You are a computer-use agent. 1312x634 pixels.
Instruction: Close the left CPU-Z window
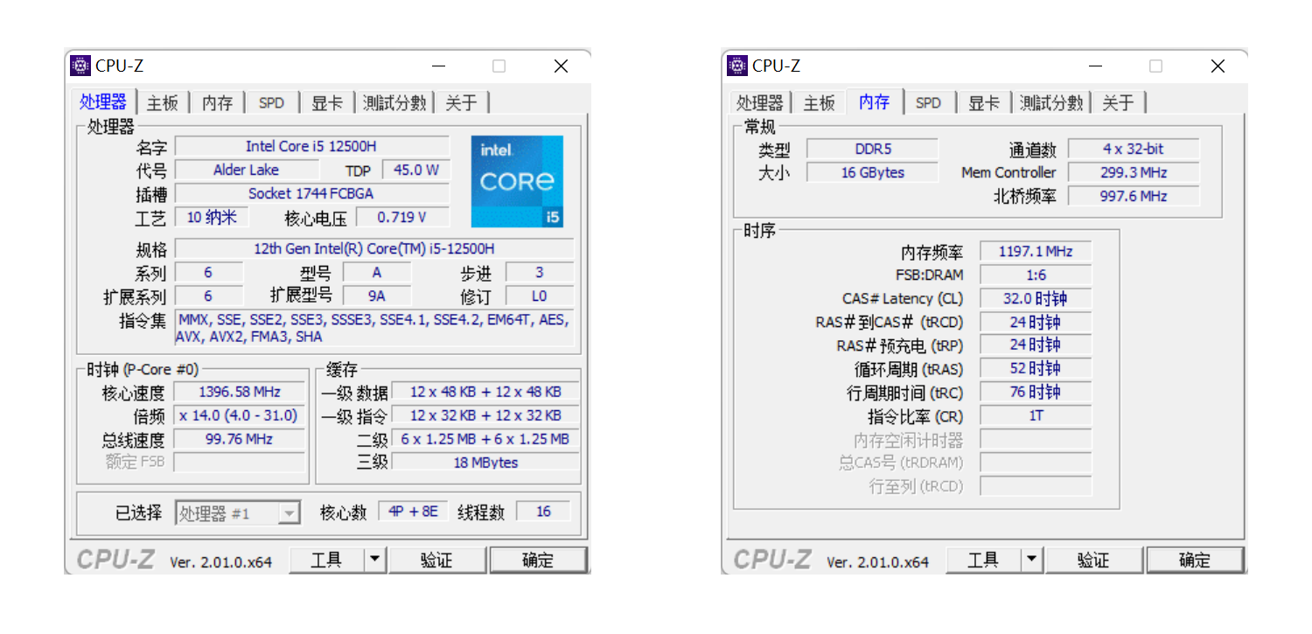click(x=561, y=66)
